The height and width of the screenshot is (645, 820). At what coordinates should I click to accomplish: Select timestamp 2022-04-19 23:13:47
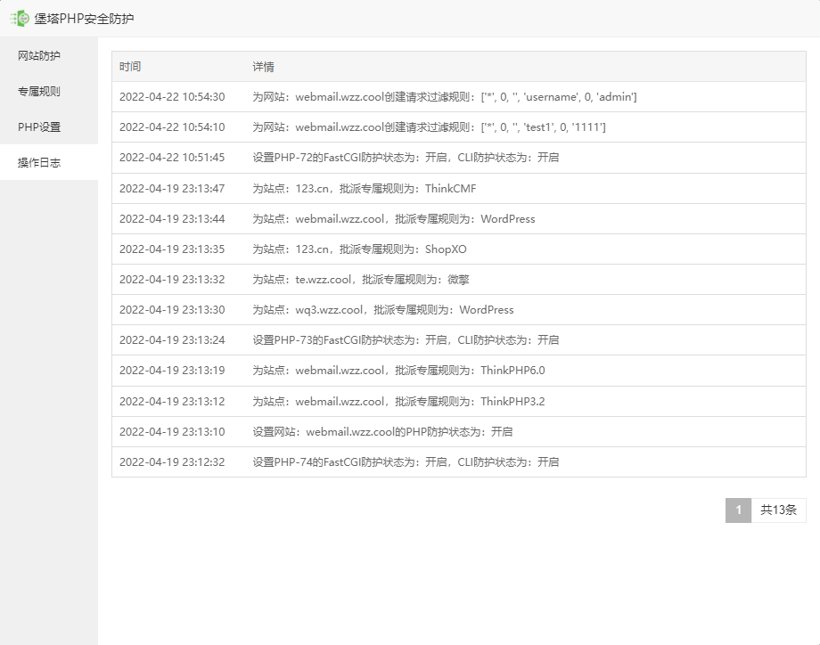pyautogui.click(x=172, y=188)
